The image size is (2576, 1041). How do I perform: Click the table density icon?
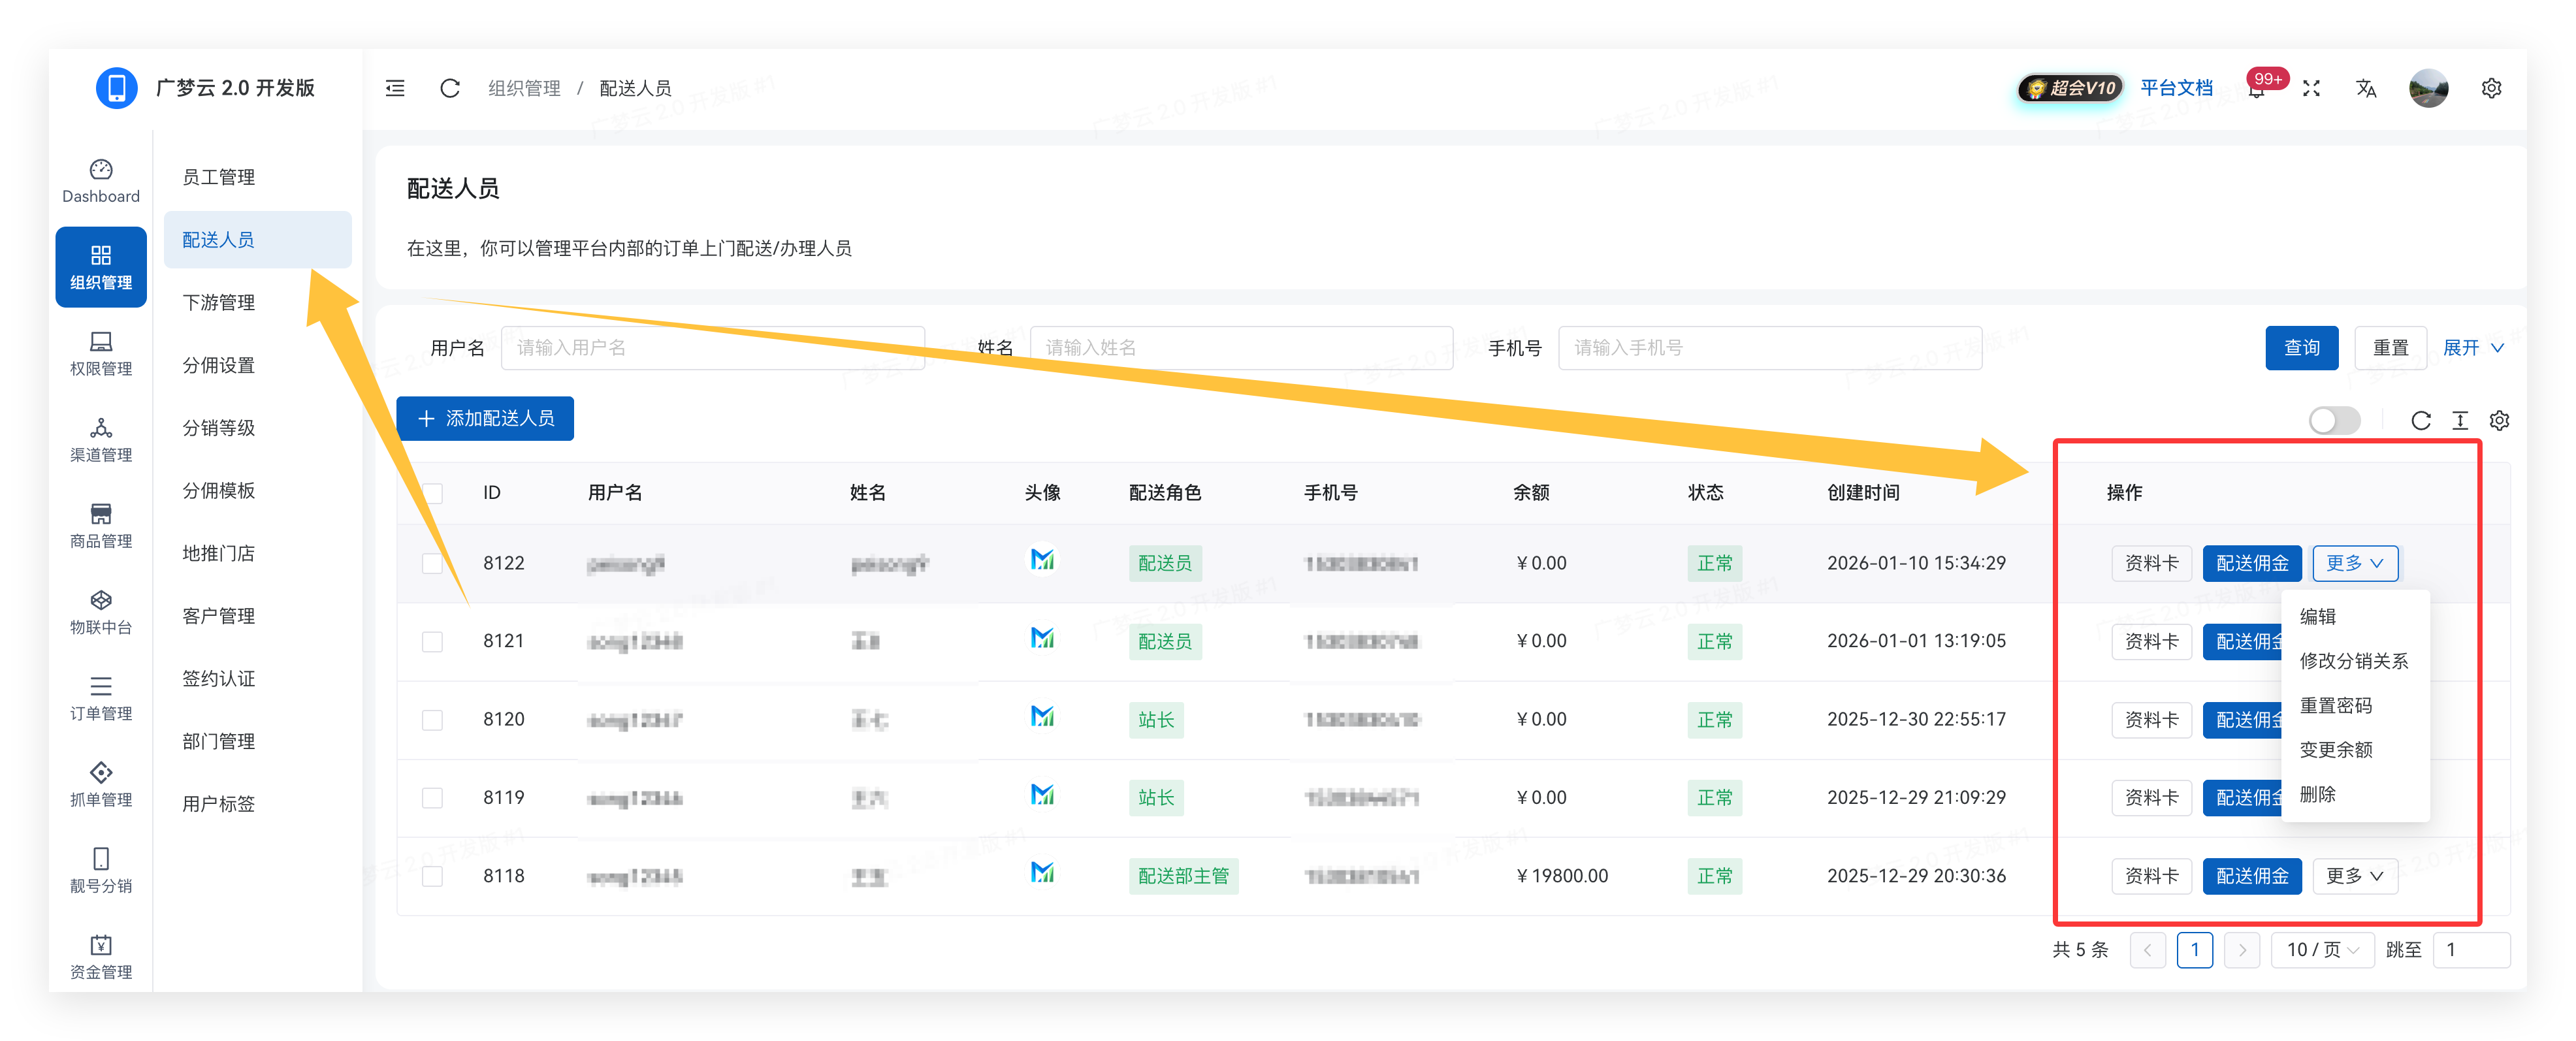pos(2460,420)
